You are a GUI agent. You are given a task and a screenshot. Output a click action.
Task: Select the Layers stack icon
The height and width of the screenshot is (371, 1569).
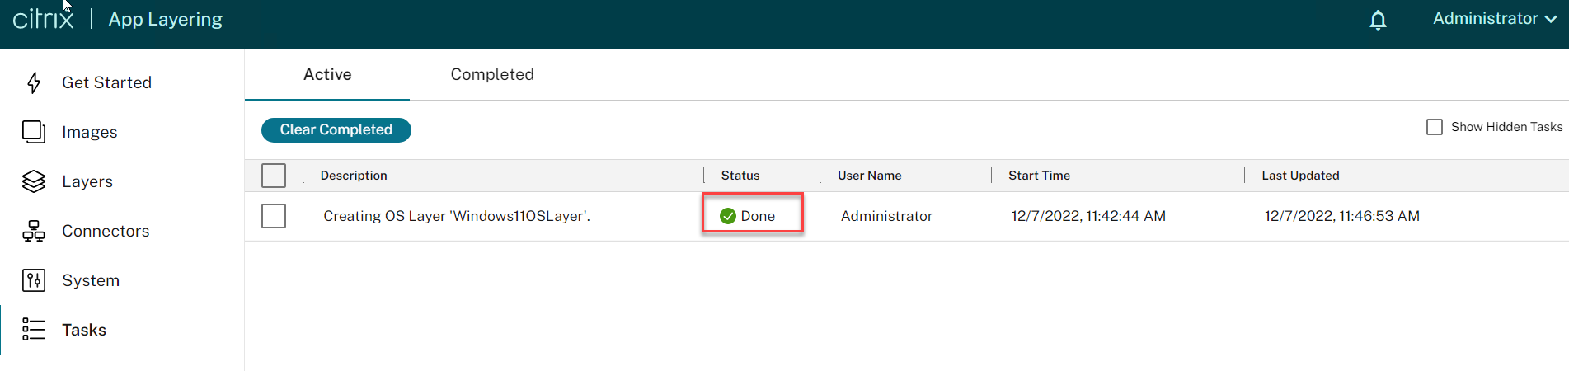click(34, 181)
